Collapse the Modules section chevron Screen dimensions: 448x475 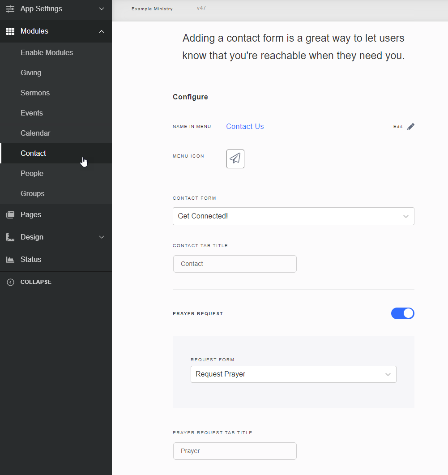click(x=102, y=31)
